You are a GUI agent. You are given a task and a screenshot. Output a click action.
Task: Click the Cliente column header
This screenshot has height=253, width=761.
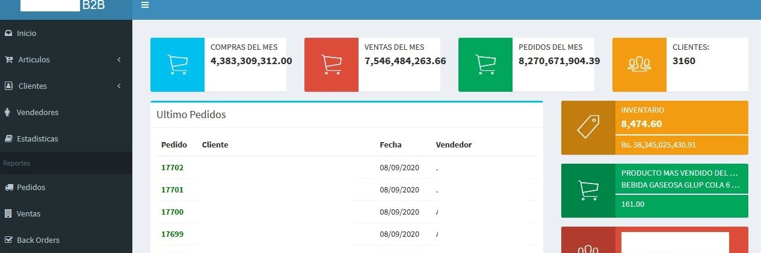215,144
